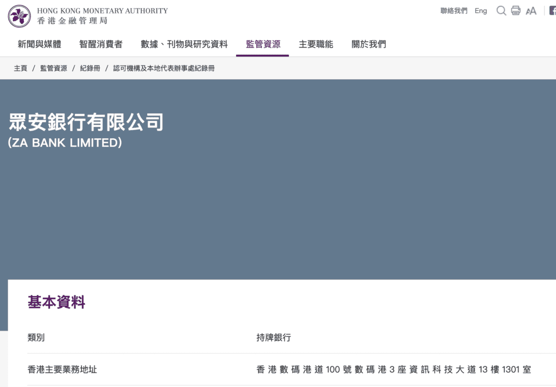This screenshot has height=387, width=556.
Task: Open 聯絡我們 contact link
Action: click(454, 11)
